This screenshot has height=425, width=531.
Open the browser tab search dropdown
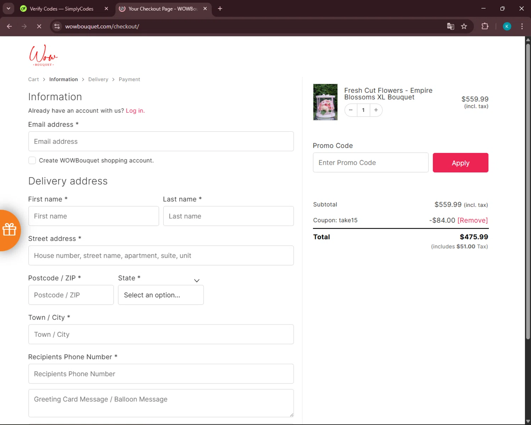coord(8,8)
